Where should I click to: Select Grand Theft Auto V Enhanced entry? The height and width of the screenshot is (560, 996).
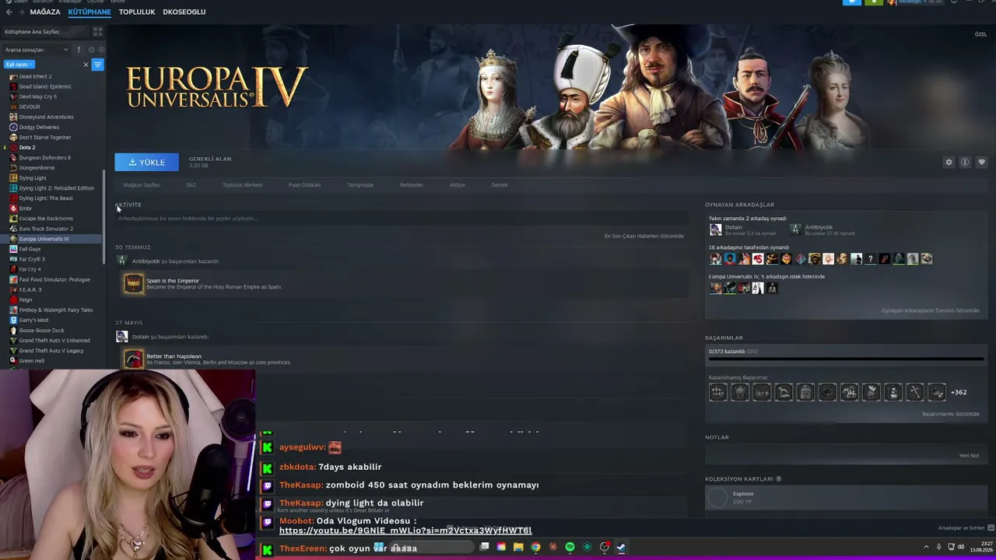pyautogui.click(x=54, y=341)
